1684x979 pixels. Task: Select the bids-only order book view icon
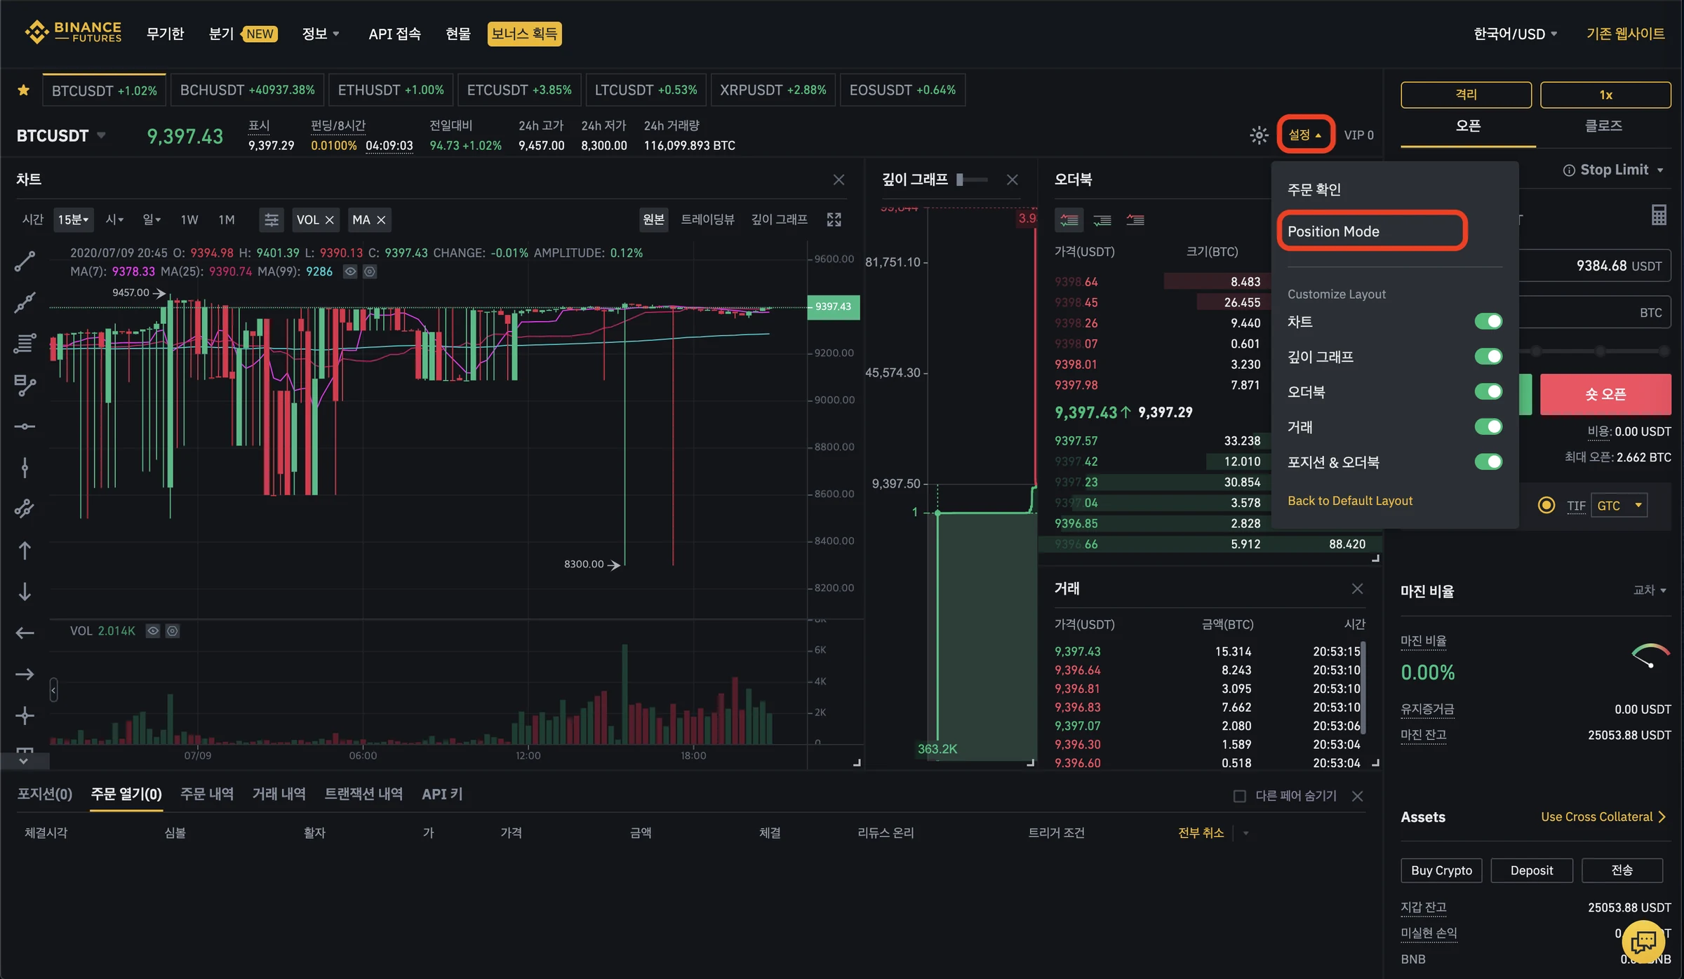click(x=1102, y=220)
